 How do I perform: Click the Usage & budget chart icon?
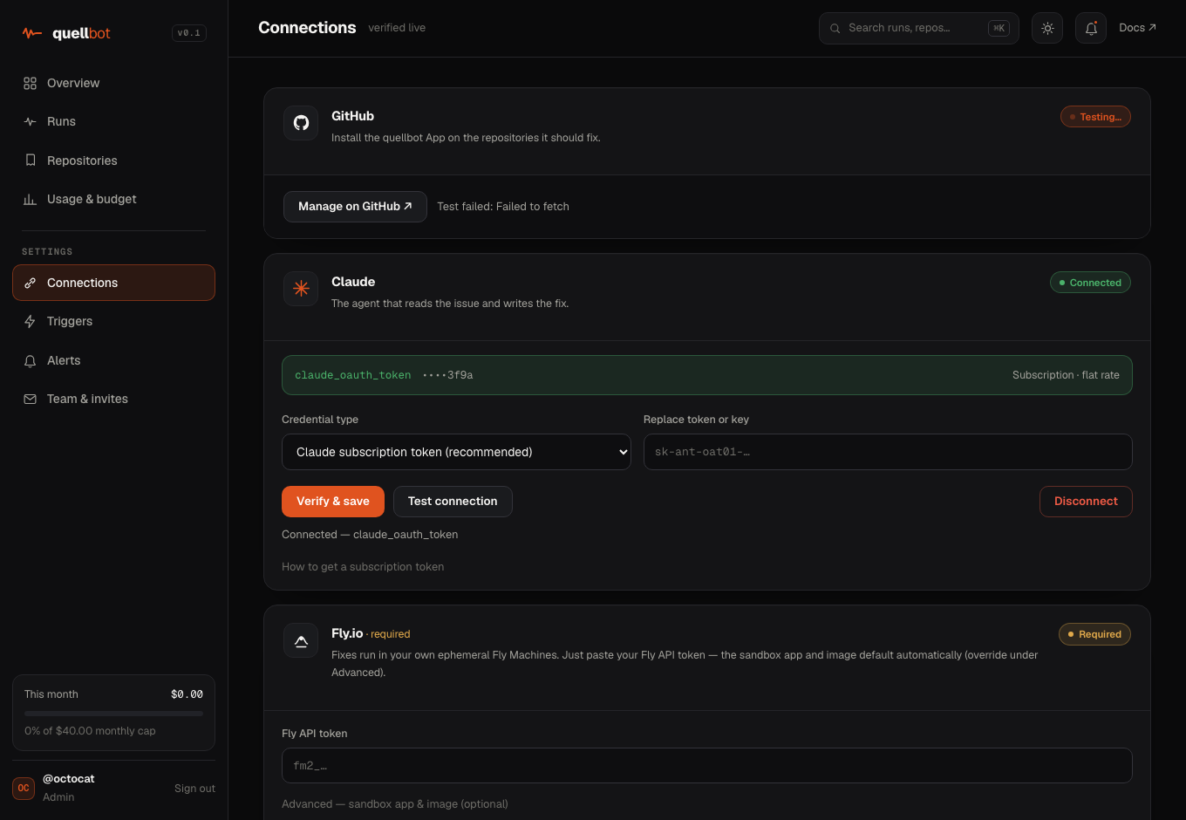[x=30, y=199]
